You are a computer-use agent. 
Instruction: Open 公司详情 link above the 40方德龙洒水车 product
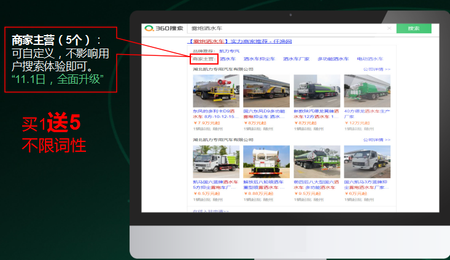[x=376, y=69]
